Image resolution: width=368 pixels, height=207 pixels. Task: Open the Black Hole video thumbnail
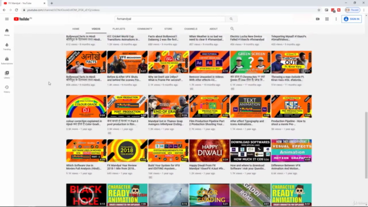(x=86, y=195)
